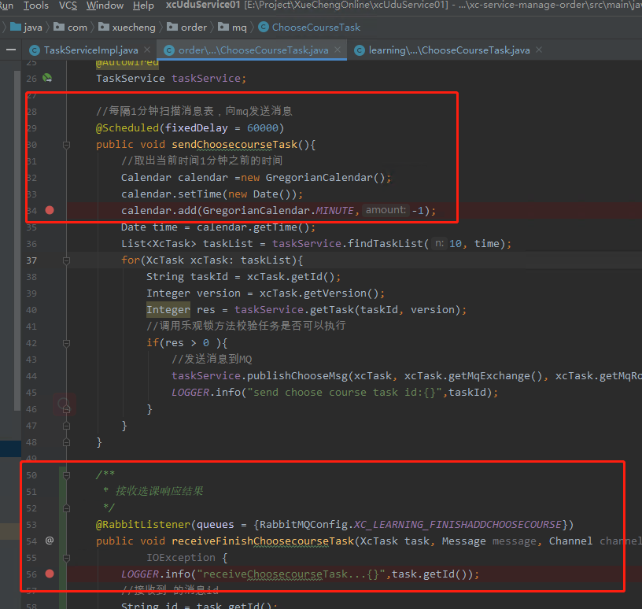Switch to the TaskServiceImpl.java tab

pos(90,50)
